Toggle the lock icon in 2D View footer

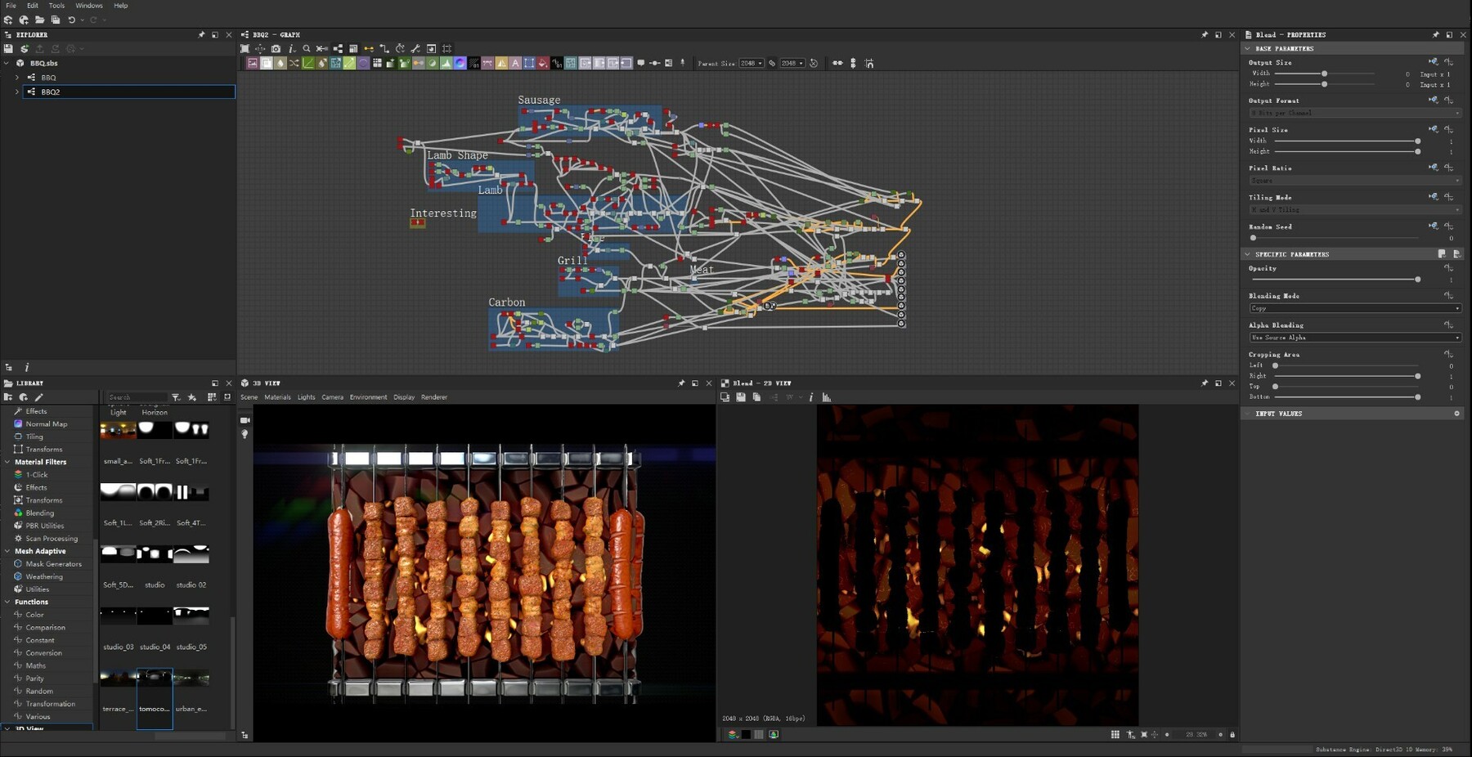pos(1232,734)
